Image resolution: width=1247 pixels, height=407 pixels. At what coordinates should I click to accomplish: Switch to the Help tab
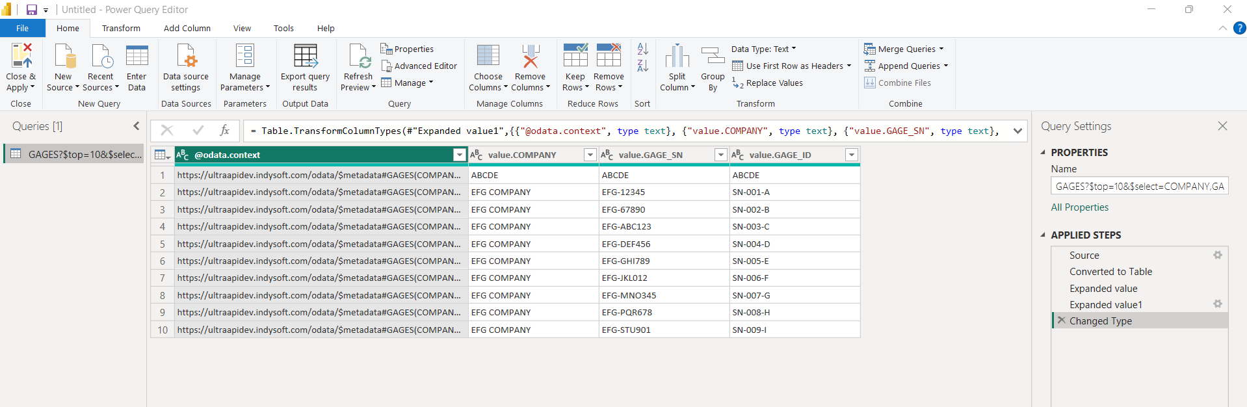(x=326, y=28)
